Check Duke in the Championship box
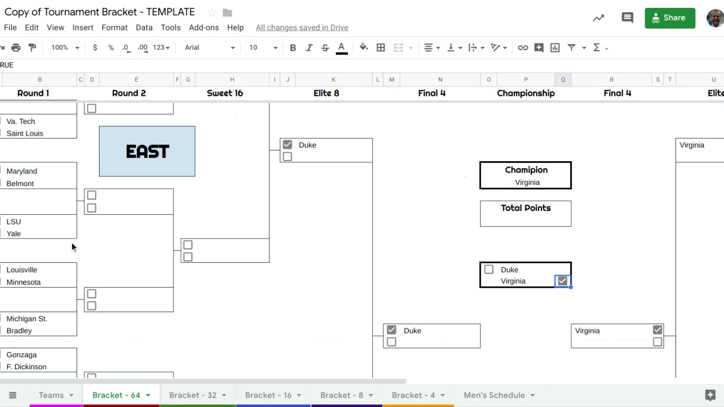The height and width of the screenshot is (407, 724). pyautogui.click(x=489, y=270)
